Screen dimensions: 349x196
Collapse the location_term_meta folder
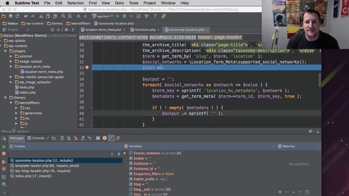tap(11, 66)
